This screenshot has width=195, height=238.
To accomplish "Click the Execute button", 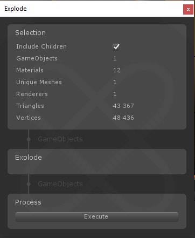I will (x=97, y=216).
